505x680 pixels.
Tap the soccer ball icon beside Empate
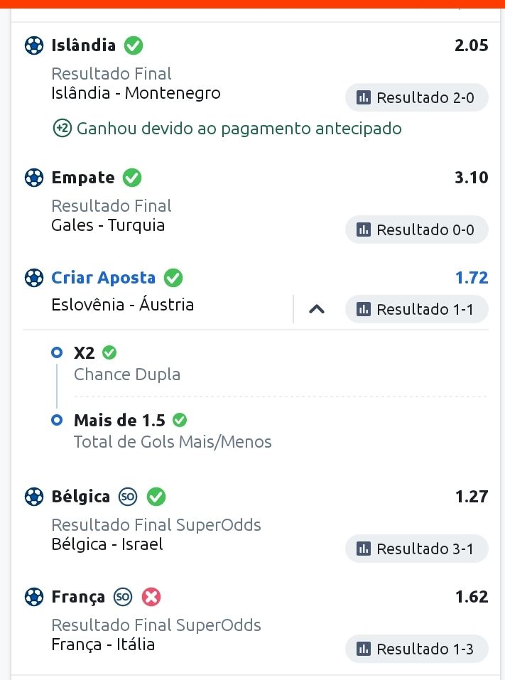[34, 178]
